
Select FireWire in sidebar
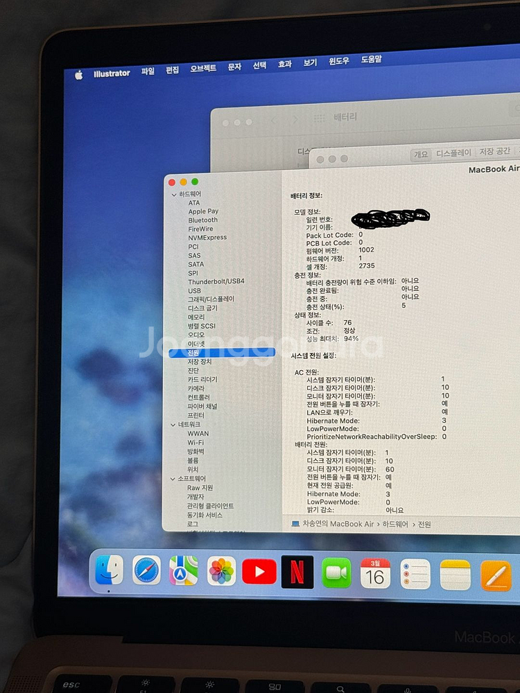click(x=200, y=229)
